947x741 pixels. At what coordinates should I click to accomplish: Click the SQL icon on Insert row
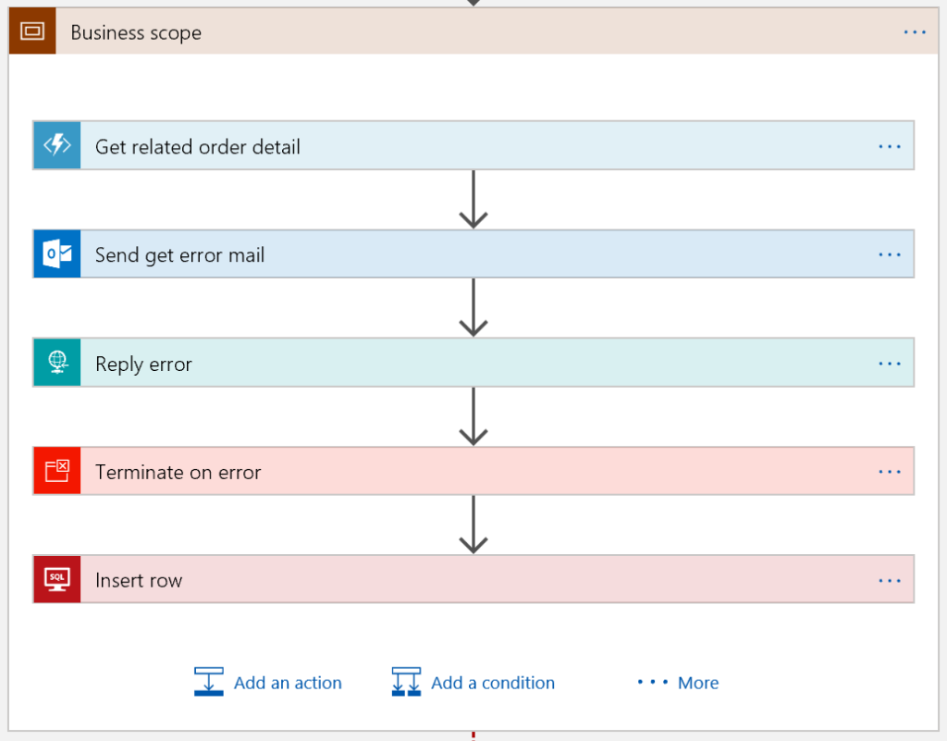57,579
